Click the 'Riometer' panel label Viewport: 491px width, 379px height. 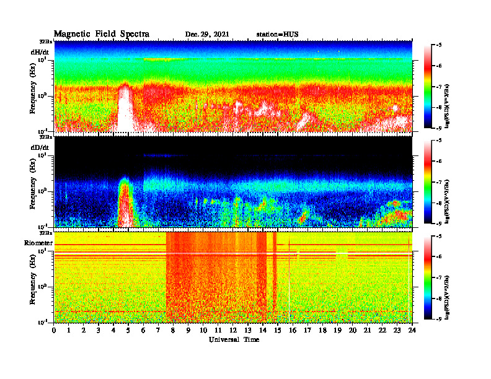(x=38, y=243)
